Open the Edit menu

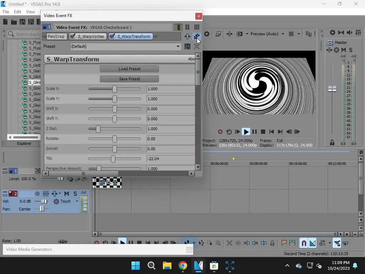click(17, 12)
